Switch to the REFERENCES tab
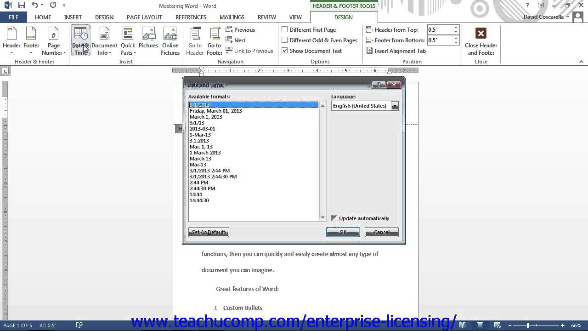The image size is (588, 331). click(x=191, y=17)
